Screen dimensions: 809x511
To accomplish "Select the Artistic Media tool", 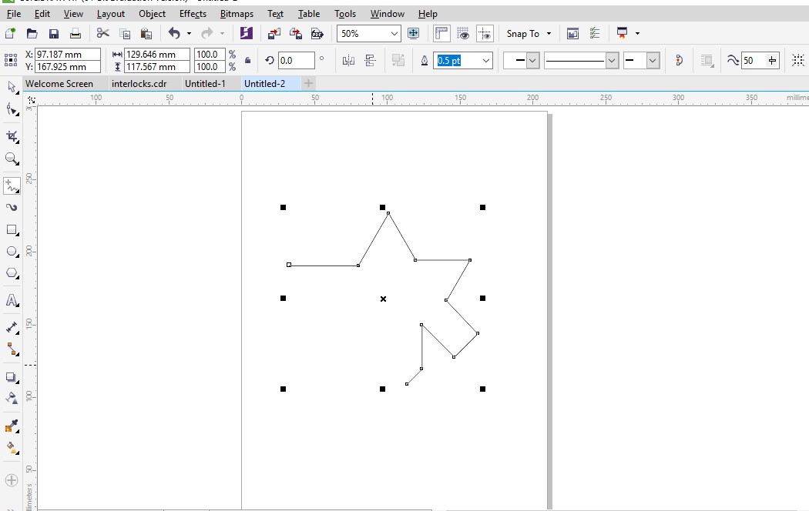I will click(x=12, y=208).
